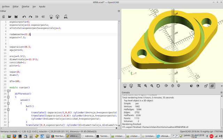Open terminal from taskbar launcher
Image resolution: width=223 pixels, height=139 pixels.
20,136
